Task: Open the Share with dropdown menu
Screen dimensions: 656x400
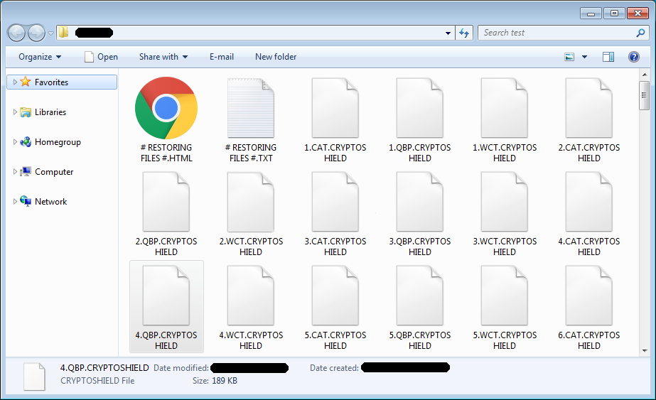Action: coord(163,57)
